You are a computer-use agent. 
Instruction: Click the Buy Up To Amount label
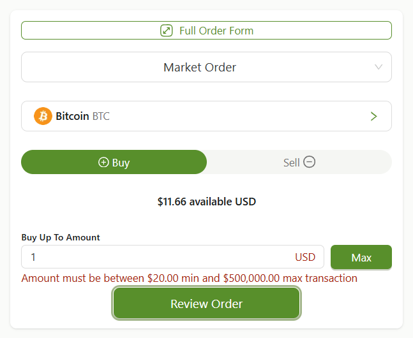(x=61, y=237)
